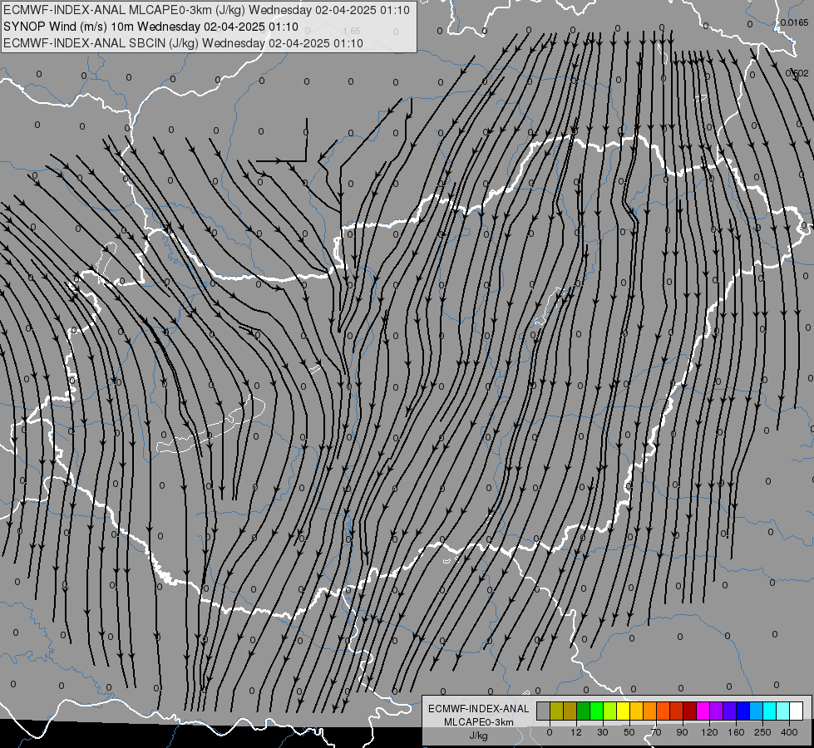Viewport: 814px width, 748px height.
Task: Click the legend tick label 400
Action: click(x=789, y=732)
